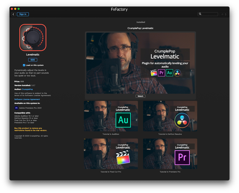The height and width of the screenshot is (193, 239).
Task: Click the Tutorial in Audition caption
Action: click(111, 134)
